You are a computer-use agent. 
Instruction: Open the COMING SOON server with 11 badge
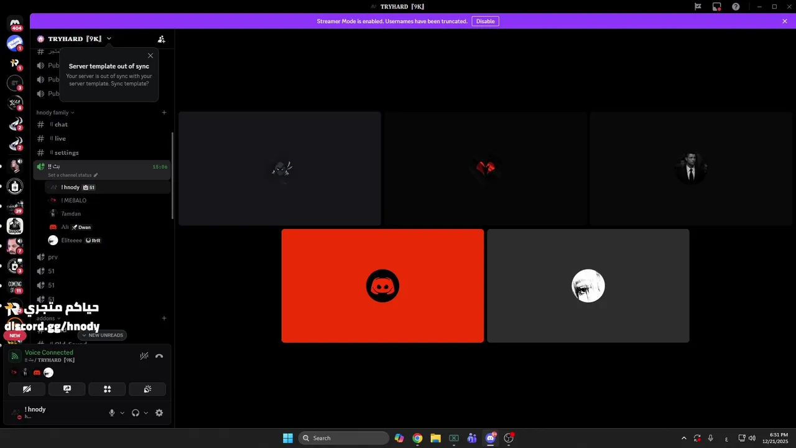coord(16,287)
